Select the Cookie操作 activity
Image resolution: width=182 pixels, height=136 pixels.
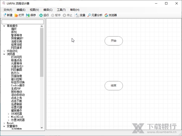(x=18, y=85)
